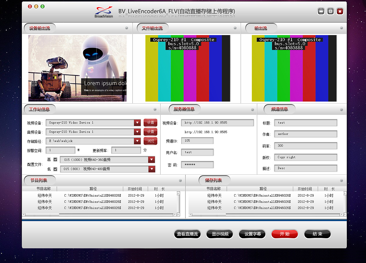The image size is (366, 263).
Task: Click the 设置字幕 button
Action: click(x=252, y=234)
